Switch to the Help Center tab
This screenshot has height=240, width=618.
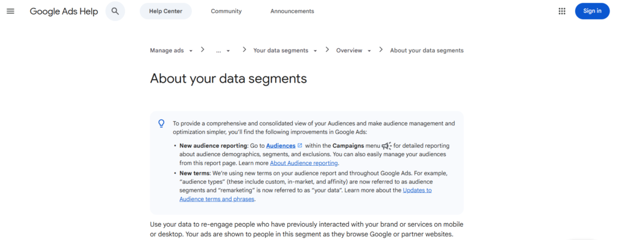tap(165, 11)
